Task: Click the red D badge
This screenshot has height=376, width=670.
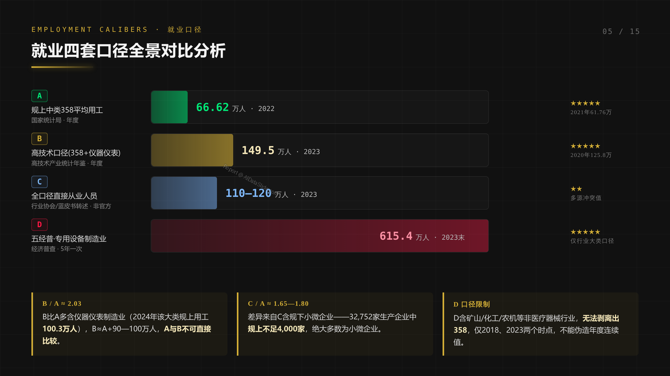Action: click(39, 225)
